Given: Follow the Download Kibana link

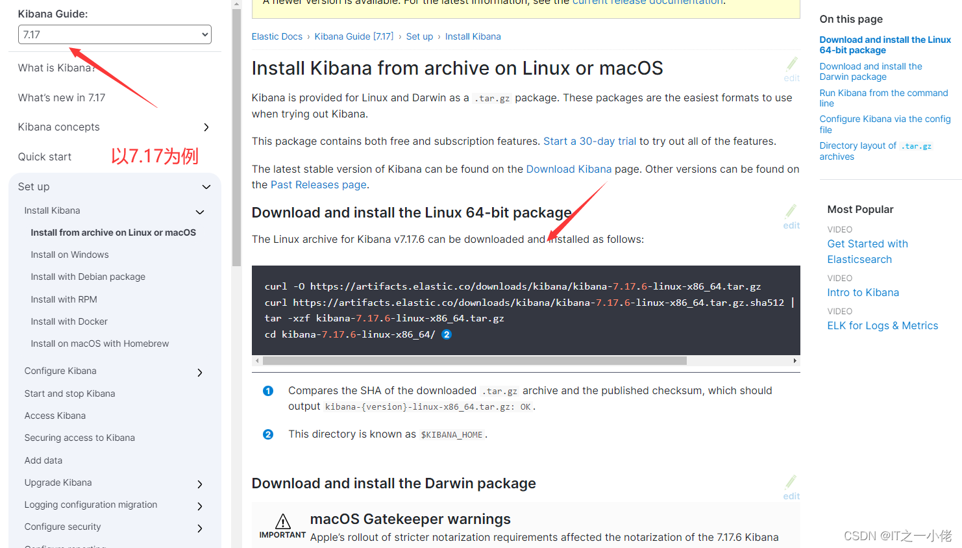Looking at the screenshot, I should click(x=569, y=169).
